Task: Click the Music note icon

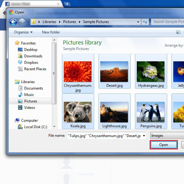Action: click(x=20, y=94)
